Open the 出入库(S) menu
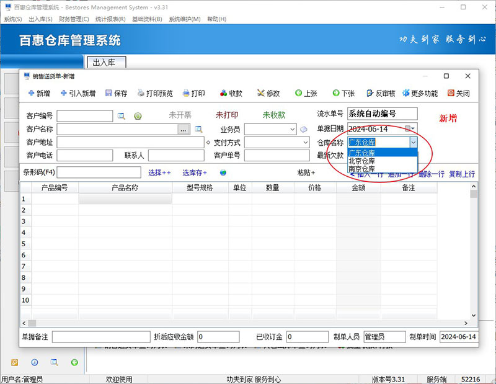 40,19
